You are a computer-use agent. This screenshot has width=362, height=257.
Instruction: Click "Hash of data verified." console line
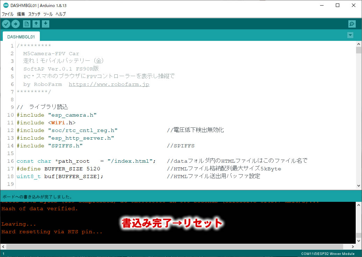[x=40, y=208]
